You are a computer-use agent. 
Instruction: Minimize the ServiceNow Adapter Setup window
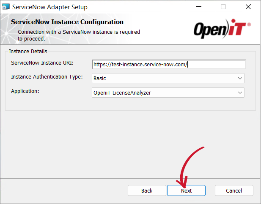pos(198,7)
